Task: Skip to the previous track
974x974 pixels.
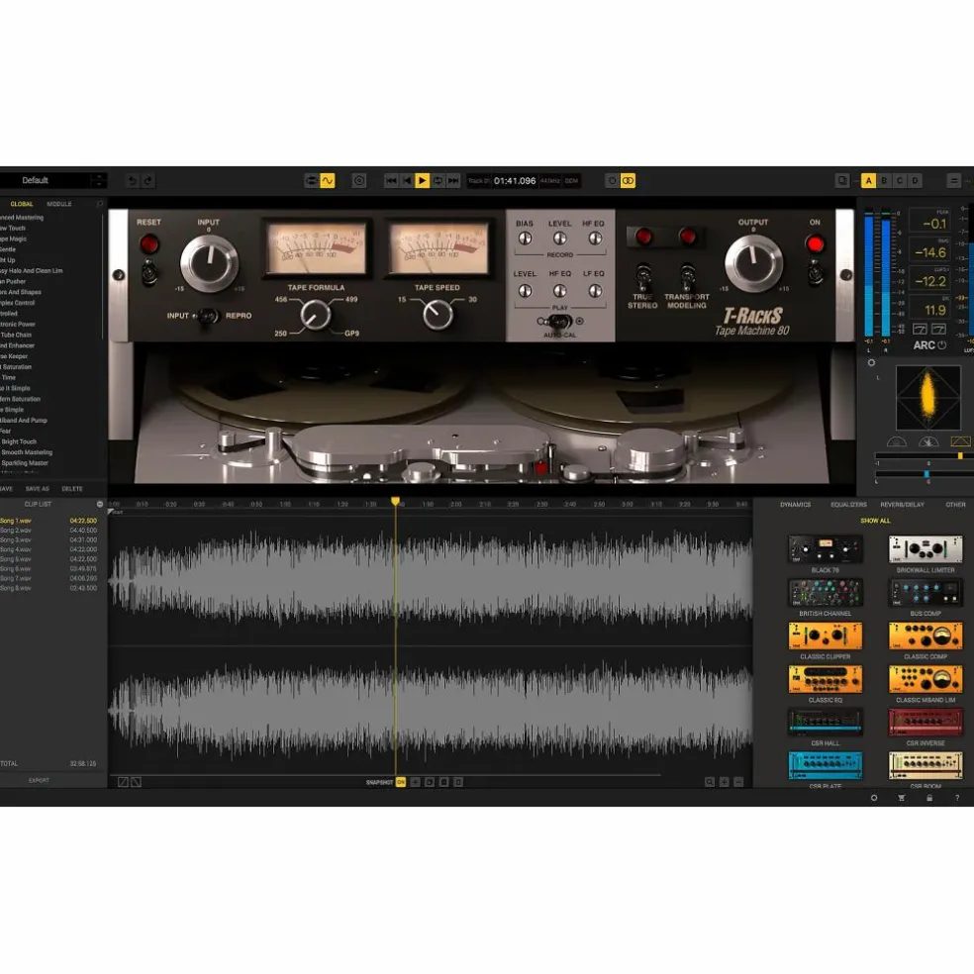Action: pyautogui.click(x=391, y=181)
